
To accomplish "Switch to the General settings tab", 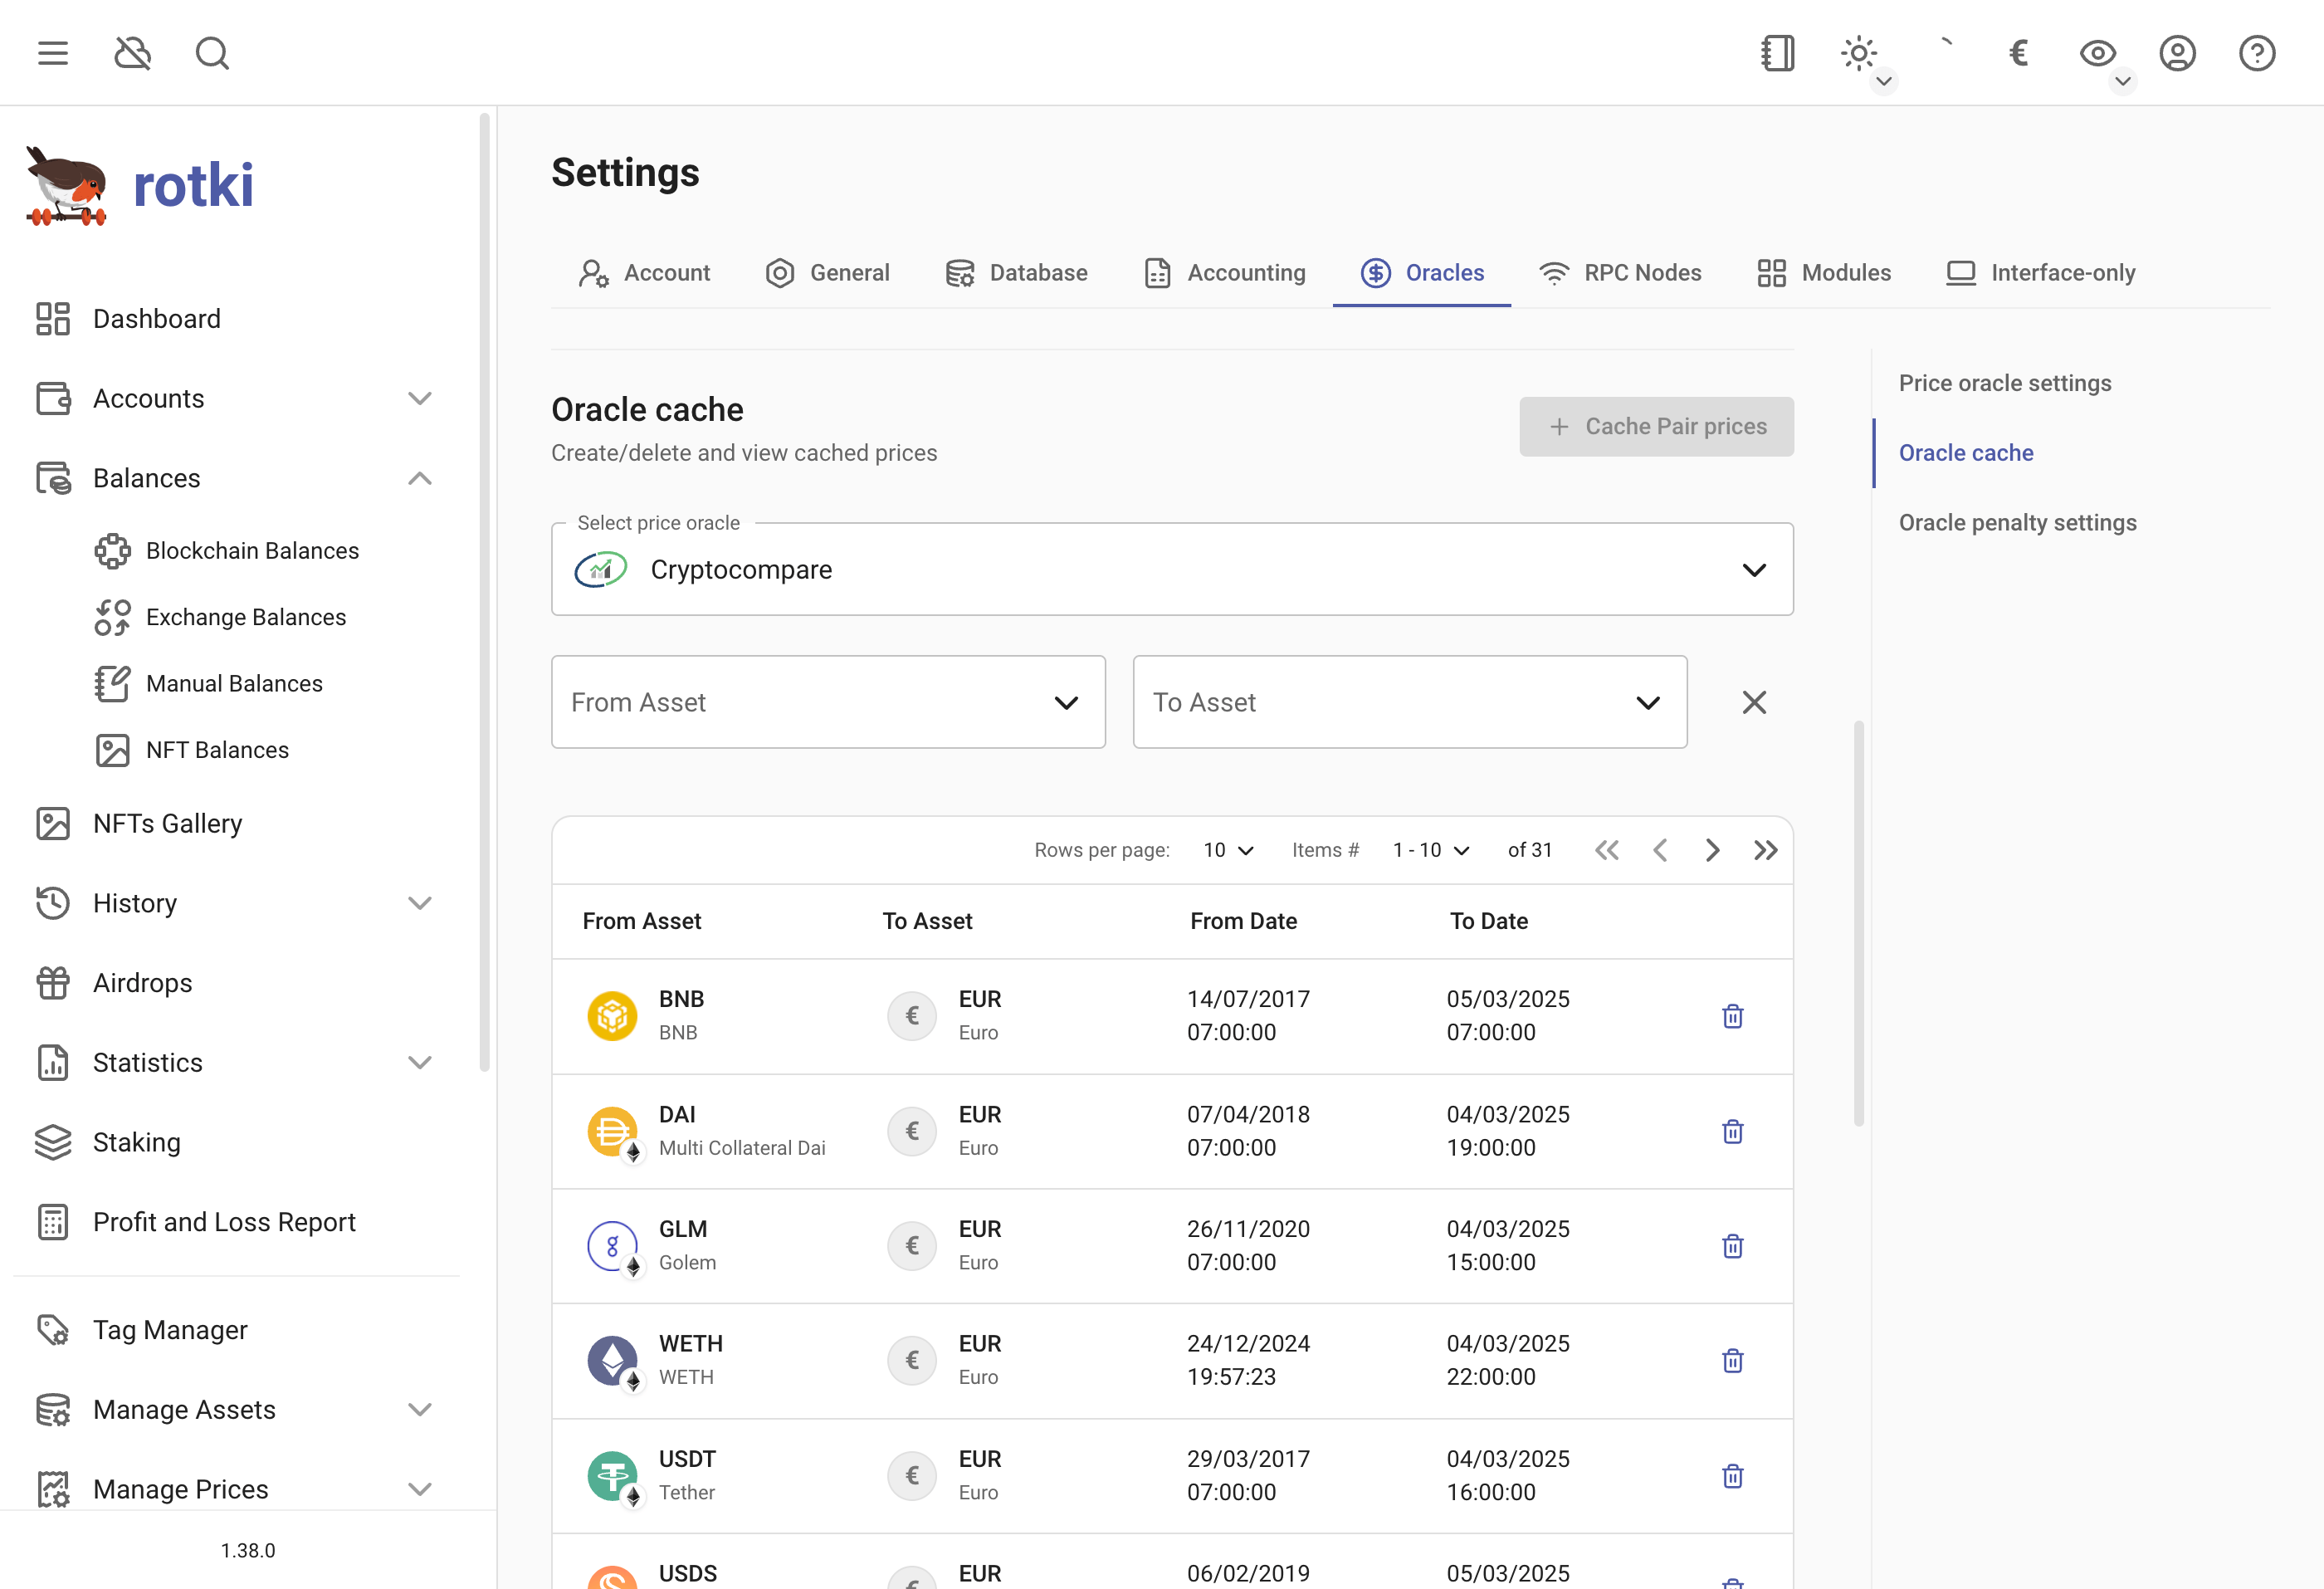I will click(827, 273).
